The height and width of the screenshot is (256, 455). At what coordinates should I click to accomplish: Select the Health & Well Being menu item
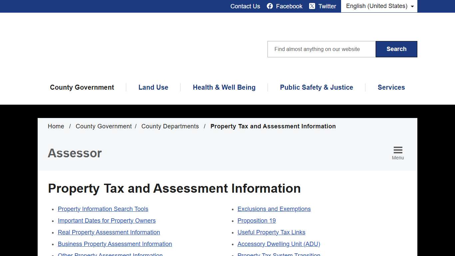pos(224,87)
